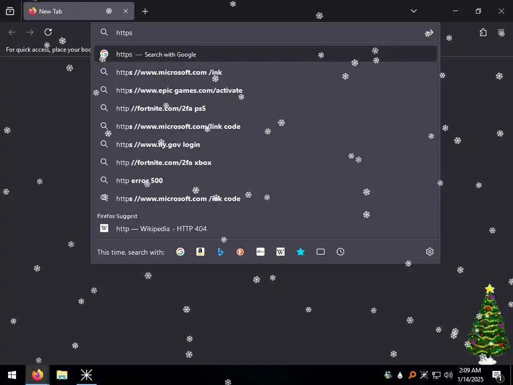Select suggestion 'https //www.microsoft.com/link code'

pyautogui.click(x=266, y=126)
